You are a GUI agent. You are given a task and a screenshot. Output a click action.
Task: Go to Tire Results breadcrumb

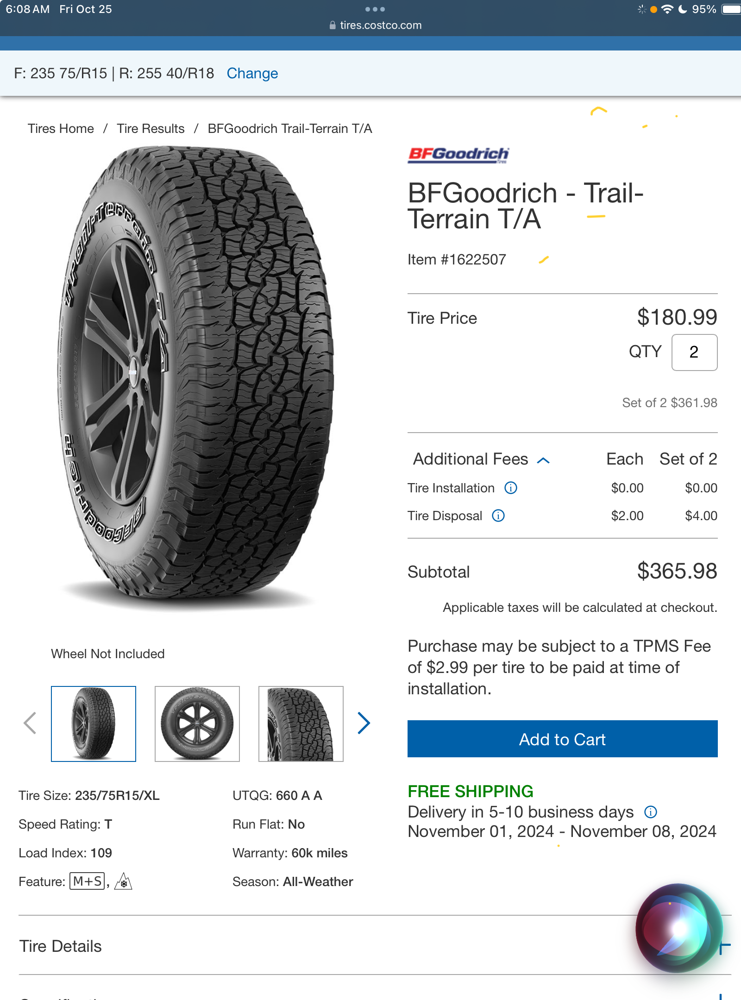coord(151,129)
